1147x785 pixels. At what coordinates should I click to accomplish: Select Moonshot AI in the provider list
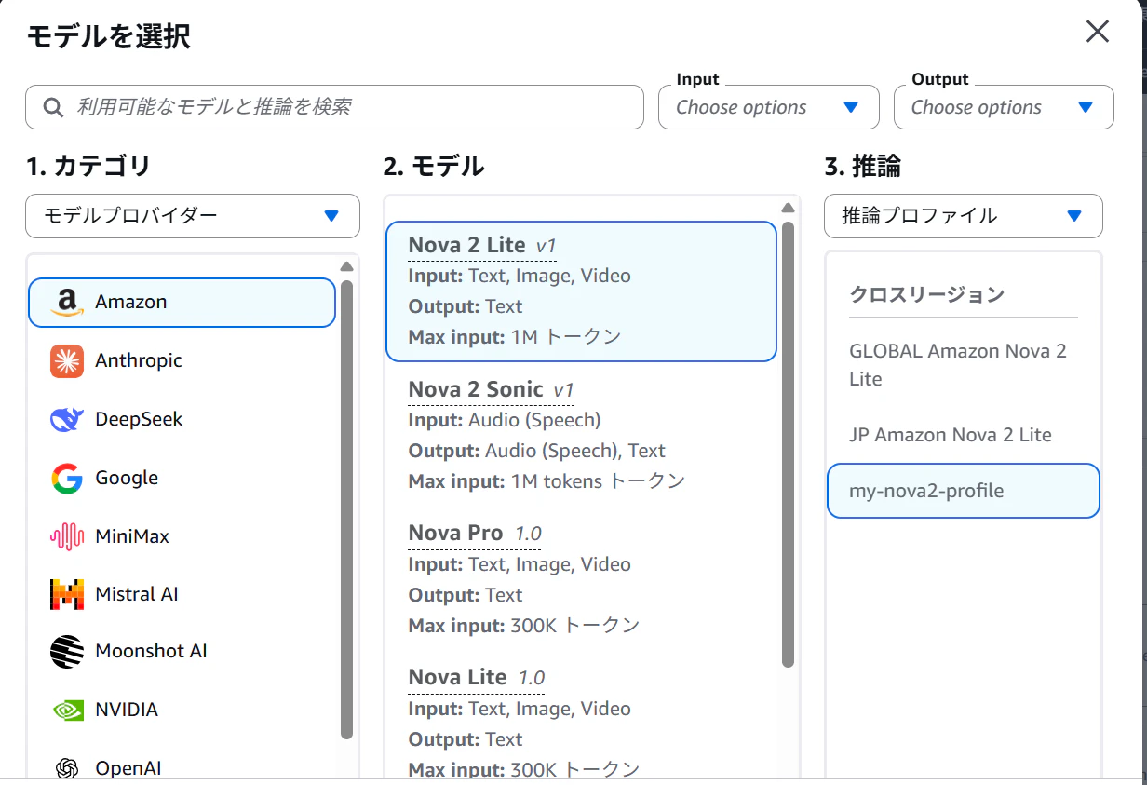click(x=182, y=652)
